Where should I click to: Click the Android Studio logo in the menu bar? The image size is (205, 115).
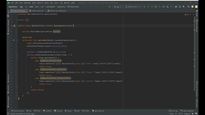[9, 3]
